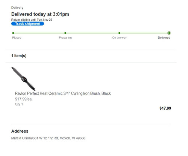Open the Revlon Perfect Heat Ceramic product link
This screenshot has height=156, width=188.
pos(63,93)
